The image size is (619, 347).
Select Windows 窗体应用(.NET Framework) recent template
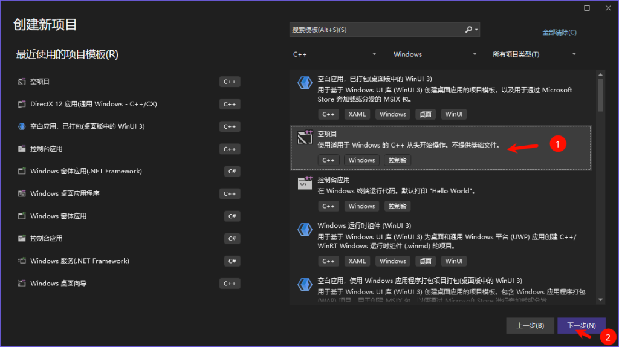click(x=86, y=172)
